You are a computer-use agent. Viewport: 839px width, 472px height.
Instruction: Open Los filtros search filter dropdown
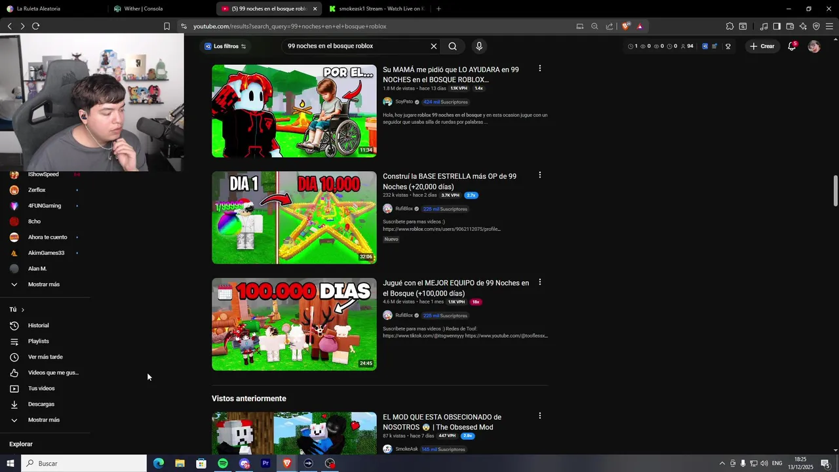[x=225, y=46]
